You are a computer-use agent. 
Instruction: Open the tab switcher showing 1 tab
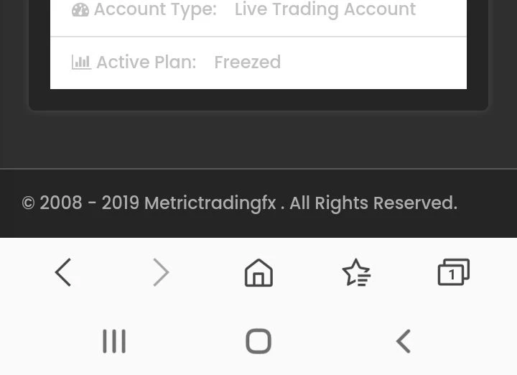pyautogui.click(x=453, y=273)
